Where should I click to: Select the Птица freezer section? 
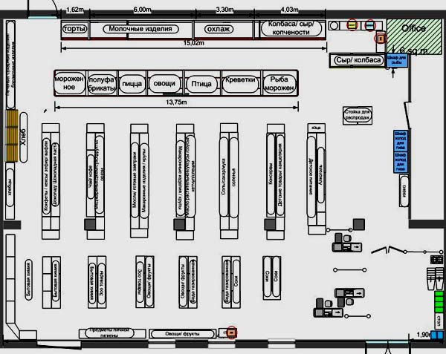tap(201, 84)
